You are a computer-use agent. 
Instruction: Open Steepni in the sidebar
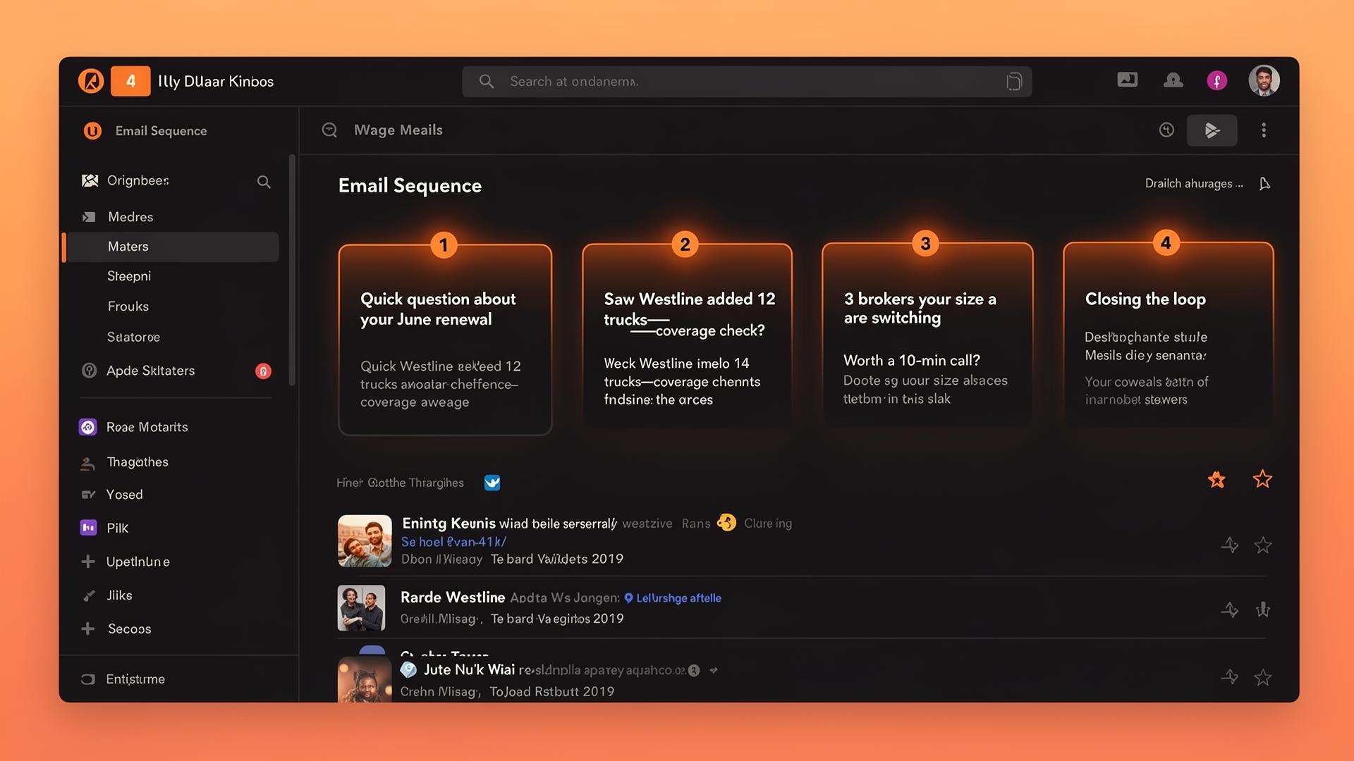[x=129, y=276]
